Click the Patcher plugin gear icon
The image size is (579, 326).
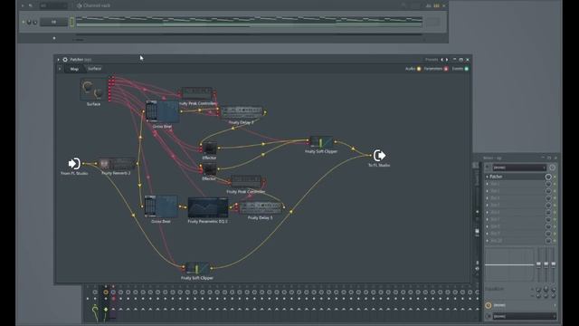65,60
